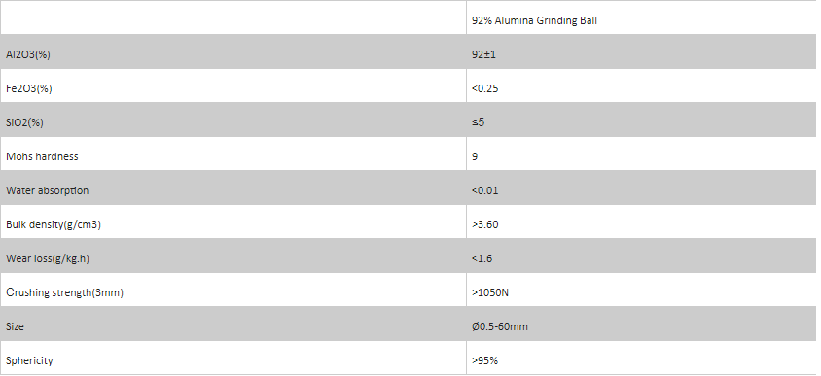Select the SiO2(%) row label
Screen dimensions: 821x376
click(24, 122)
